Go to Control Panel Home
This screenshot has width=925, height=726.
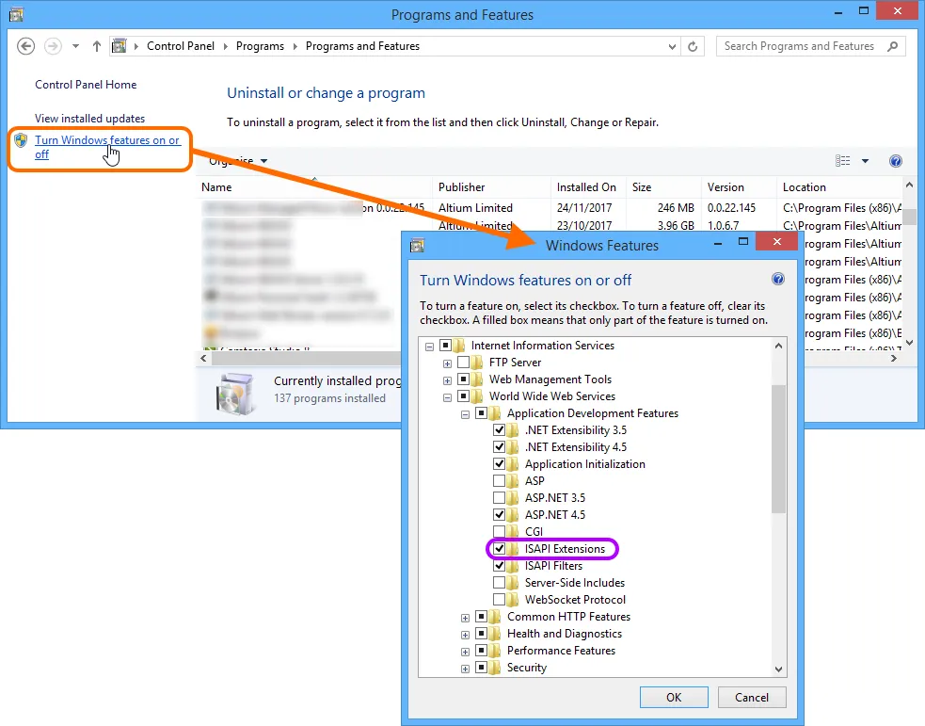tap(86, 85)
